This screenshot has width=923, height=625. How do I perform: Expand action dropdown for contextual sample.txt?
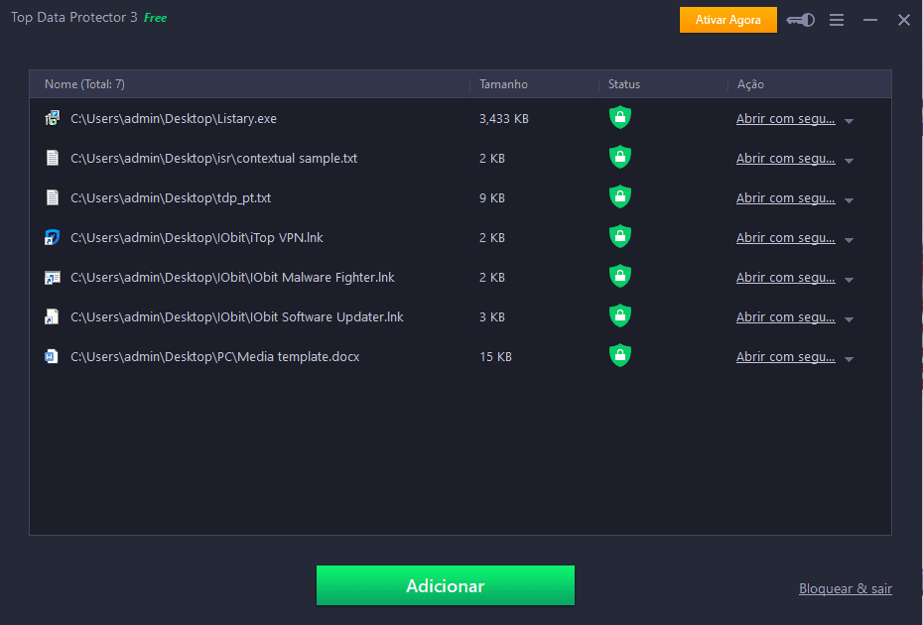coord(849,161)
